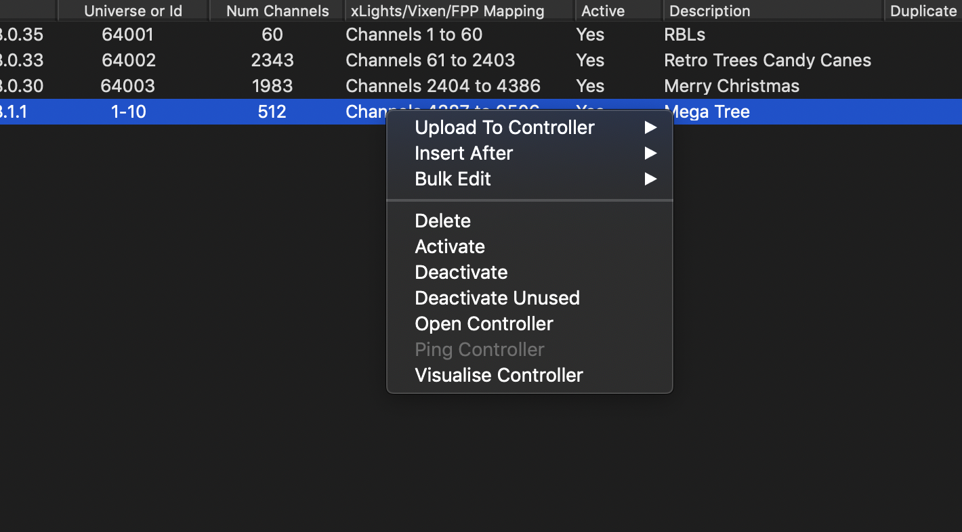Choose Activate in the context menu

click(x=450, y=246)
